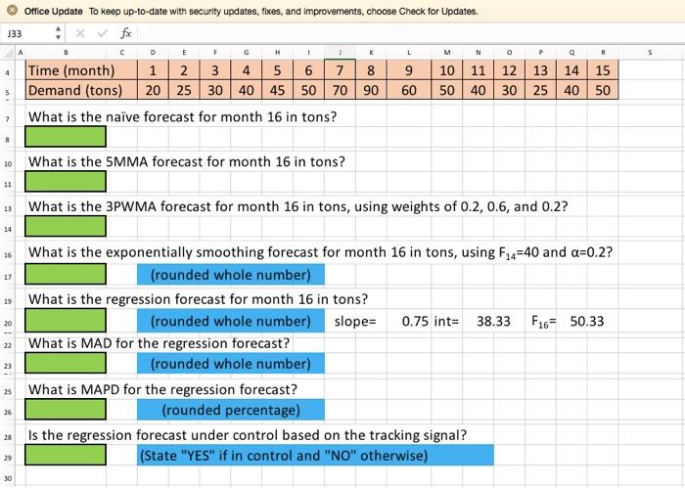The height and width of the screenshot is (488, 685).
Task: Select column B header
Action: pos(66,53)
